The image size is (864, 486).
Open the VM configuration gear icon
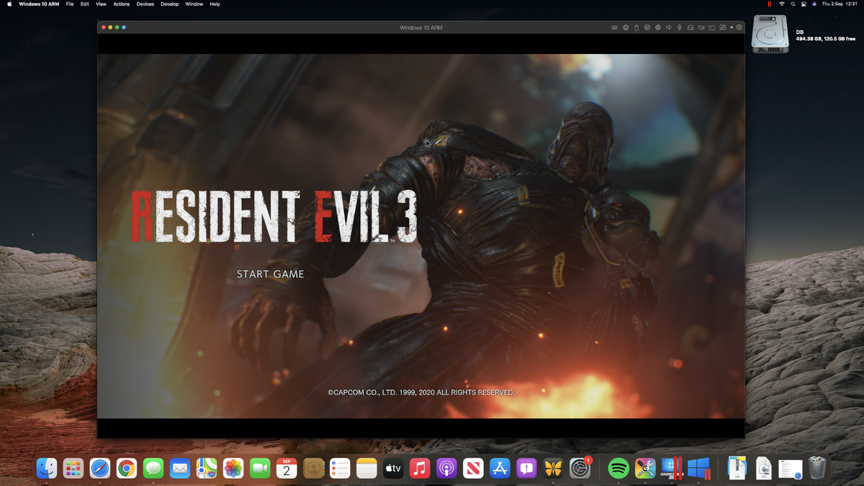coord(739,27)
